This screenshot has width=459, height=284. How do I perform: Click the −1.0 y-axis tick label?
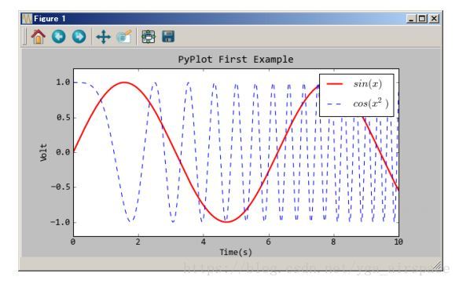[x=61, y=222]
